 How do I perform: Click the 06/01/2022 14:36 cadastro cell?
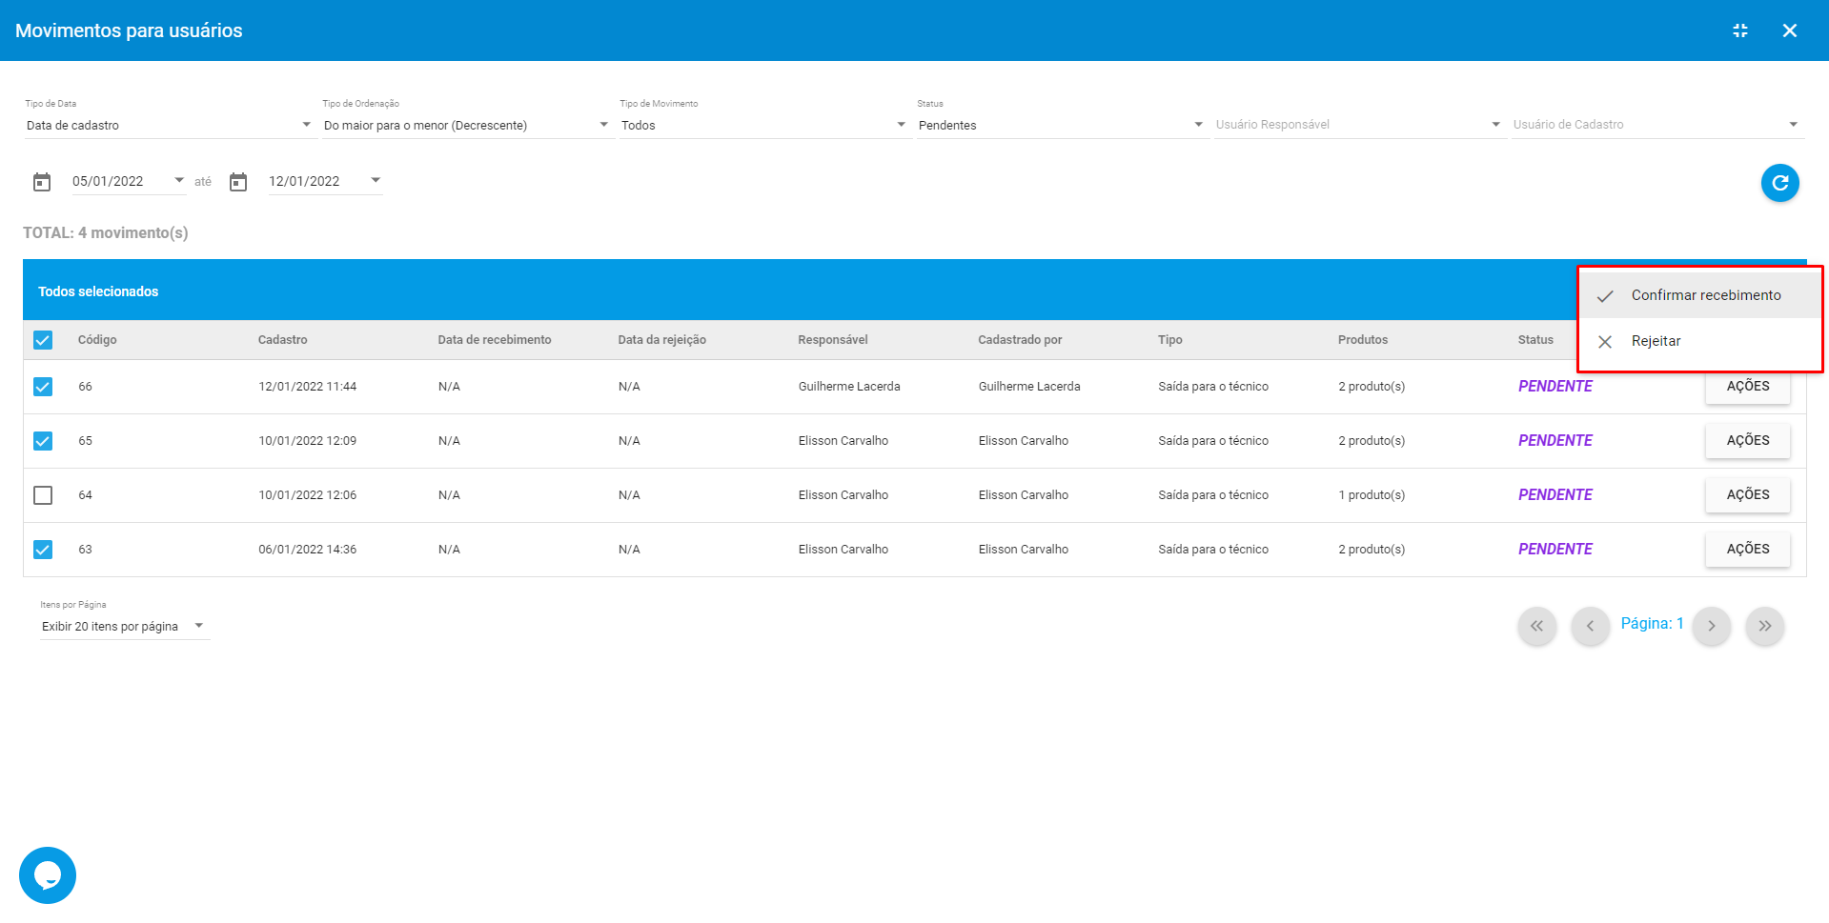(x=308, y=550)
